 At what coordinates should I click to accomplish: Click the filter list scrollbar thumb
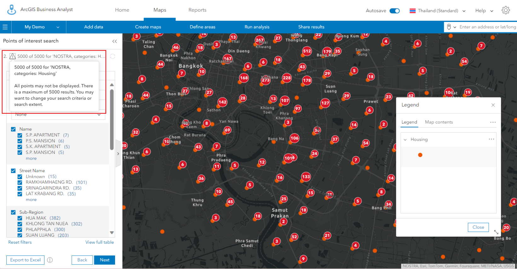[x=112, y=120]
